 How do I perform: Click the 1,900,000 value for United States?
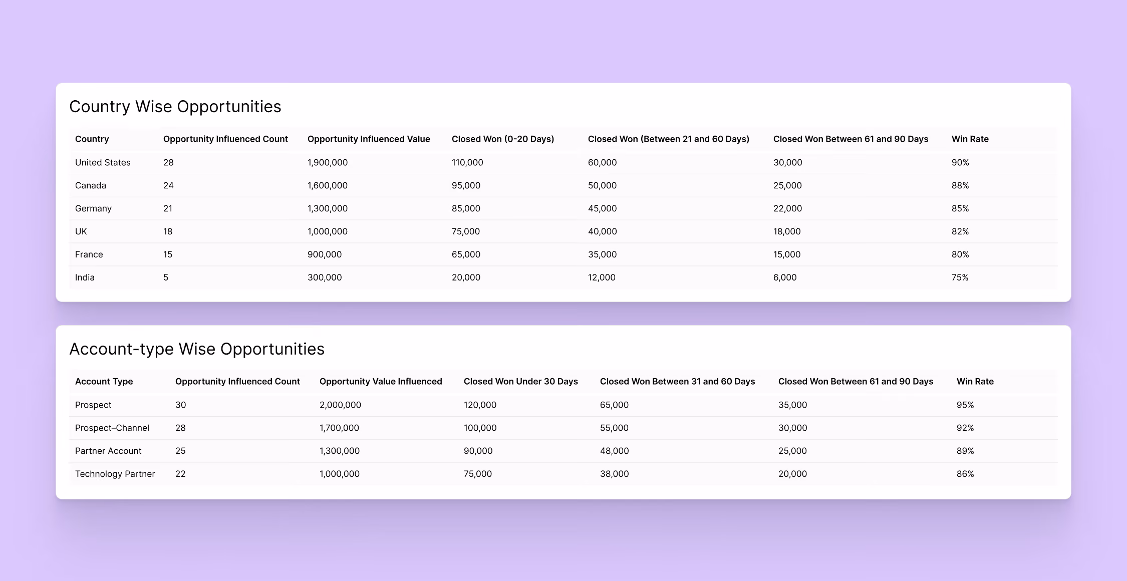[328, 163]
